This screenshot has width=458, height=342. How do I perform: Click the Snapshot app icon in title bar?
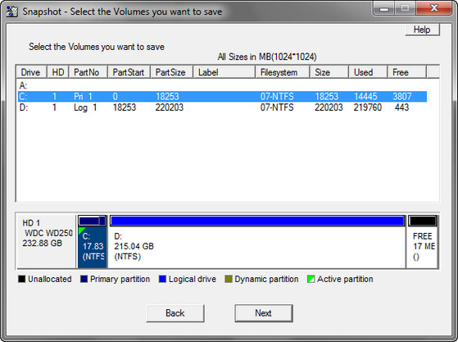[12, 11]
